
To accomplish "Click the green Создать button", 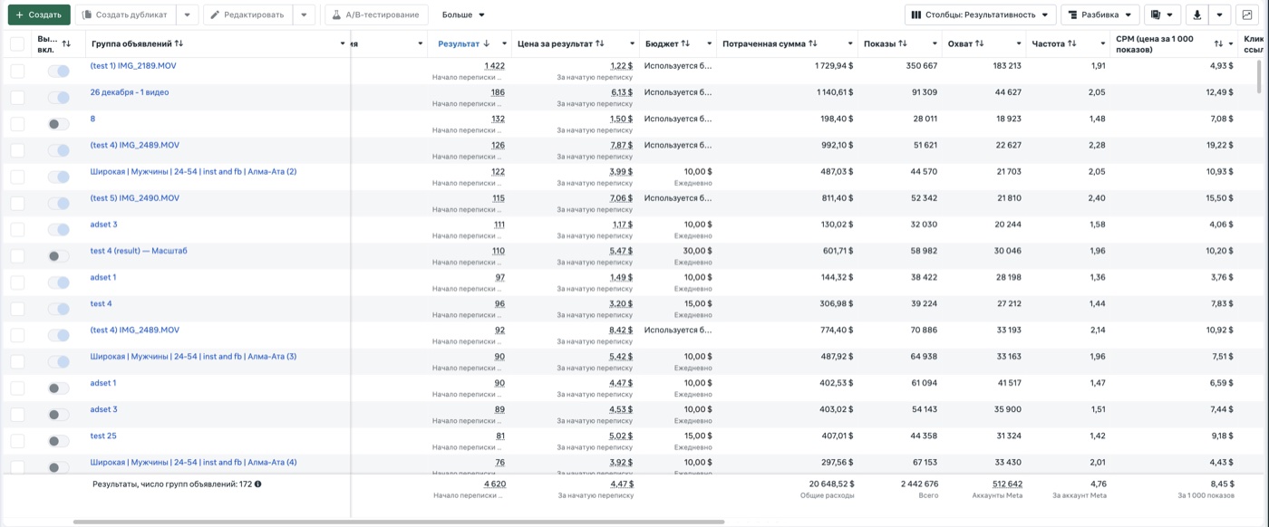I will point(39,14).
